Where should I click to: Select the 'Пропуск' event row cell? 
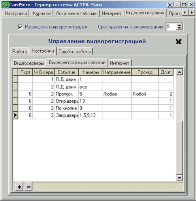pos(66,94)
